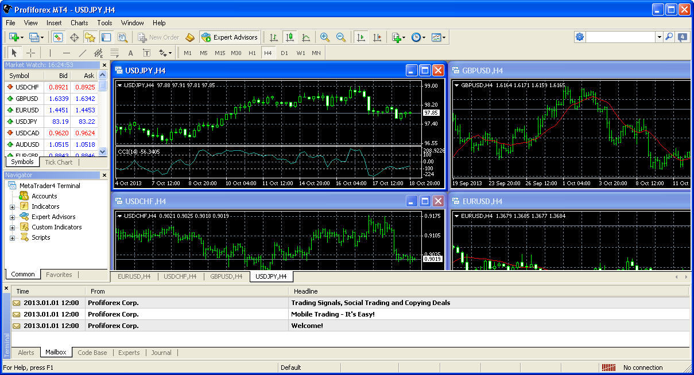Switch to the GBPUSD,H4 chart tab

(x=226, y=276)
